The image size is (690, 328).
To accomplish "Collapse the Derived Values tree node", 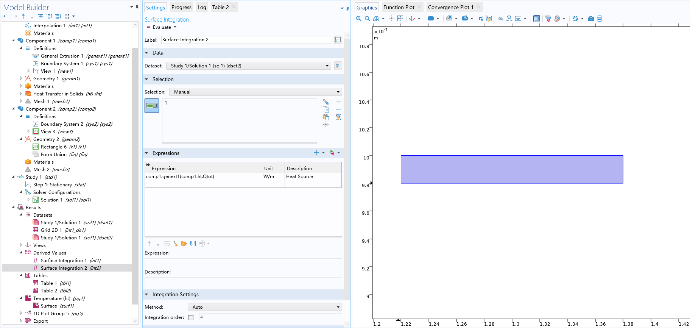I will click(x=21, y=253).
